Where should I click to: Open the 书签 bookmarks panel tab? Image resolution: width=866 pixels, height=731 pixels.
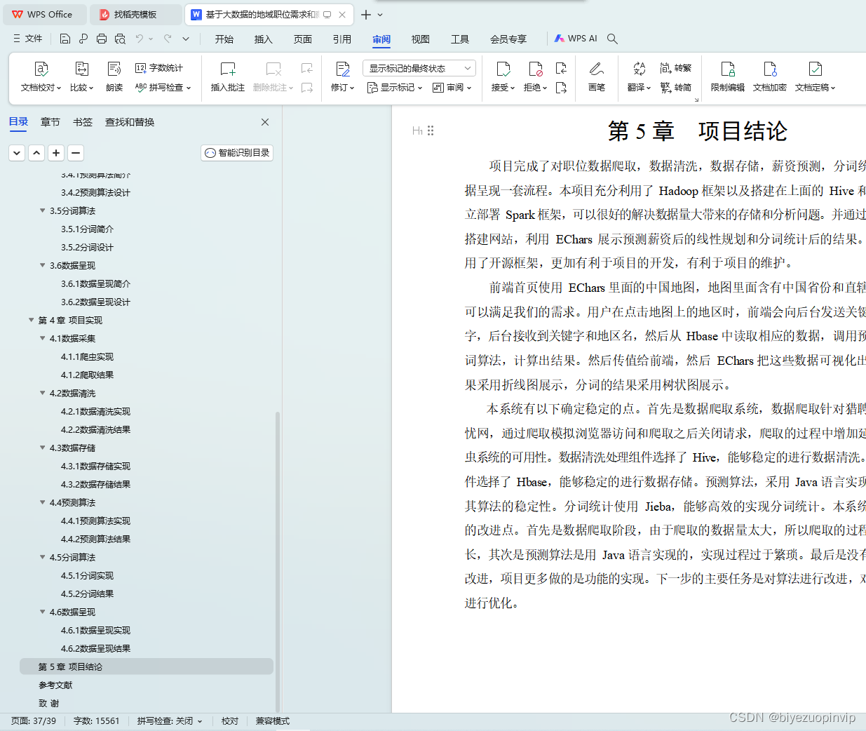(x=83, y=121)
